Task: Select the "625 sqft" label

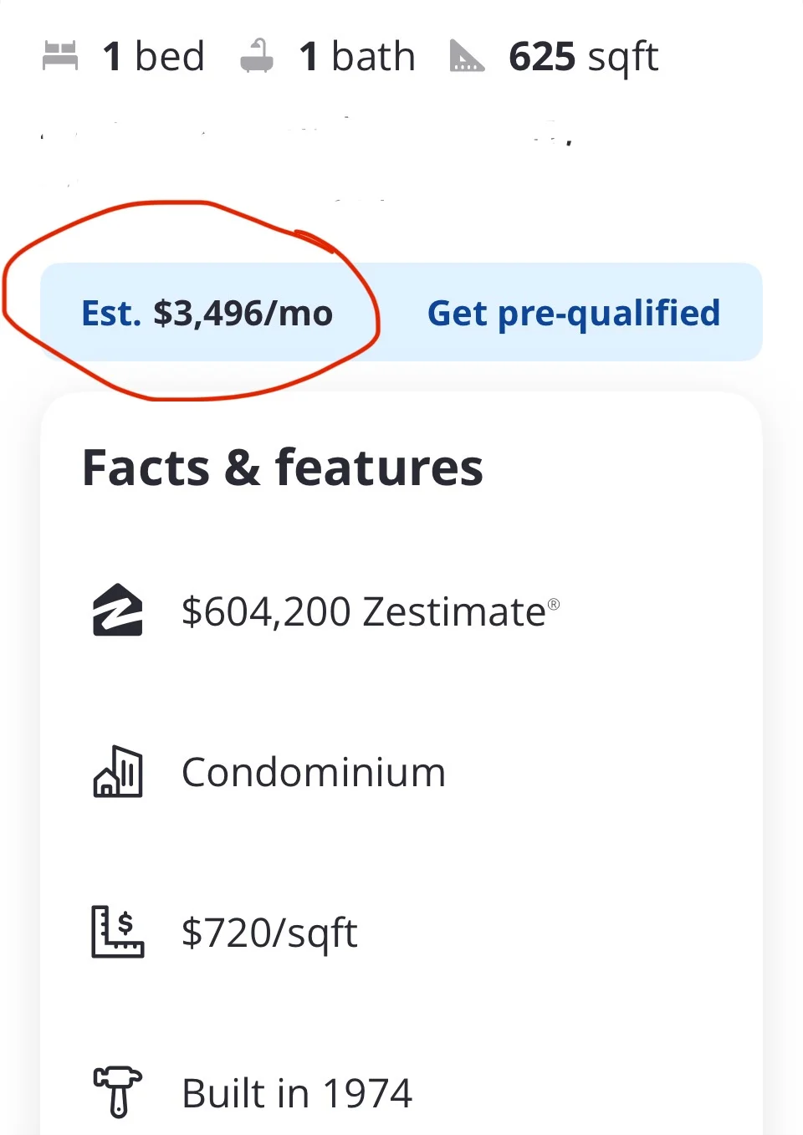Action: [584, 57]
